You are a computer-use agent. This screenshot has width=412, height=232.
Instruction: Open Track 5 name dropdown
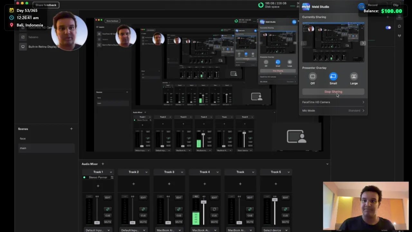point(288,172)
